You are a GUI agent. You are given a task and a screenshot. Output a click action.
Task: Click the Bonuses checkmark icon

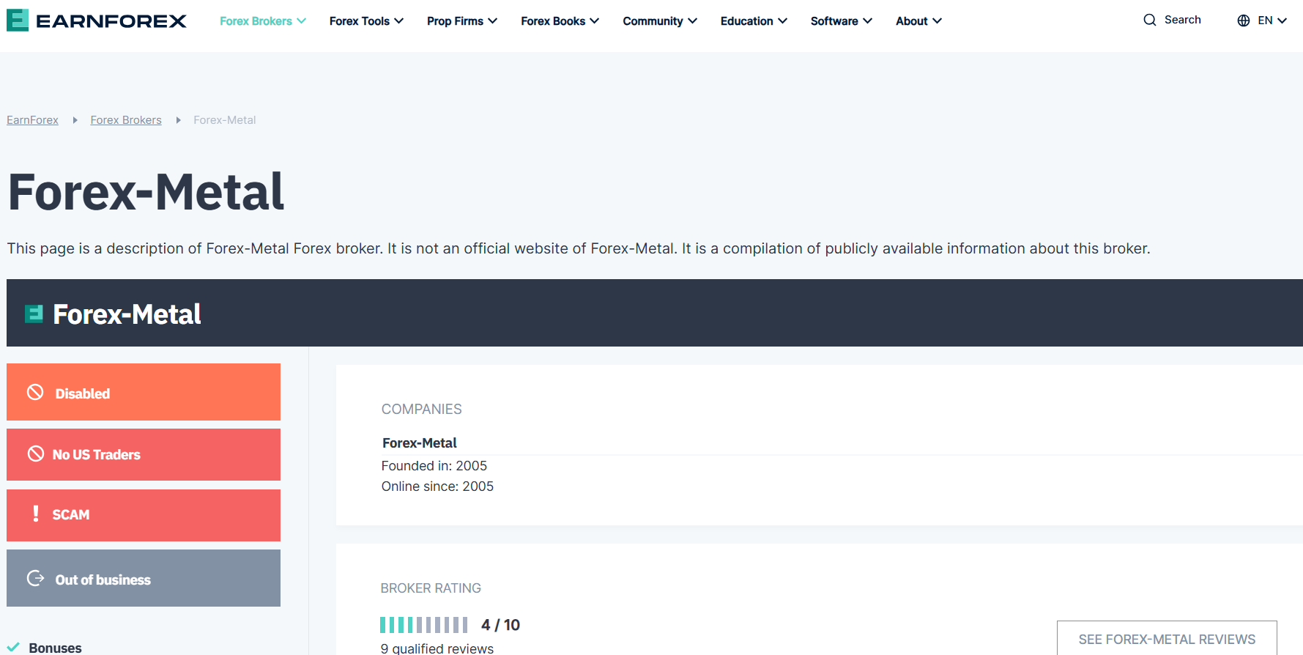pyautogui.click(x=13, y=647)
